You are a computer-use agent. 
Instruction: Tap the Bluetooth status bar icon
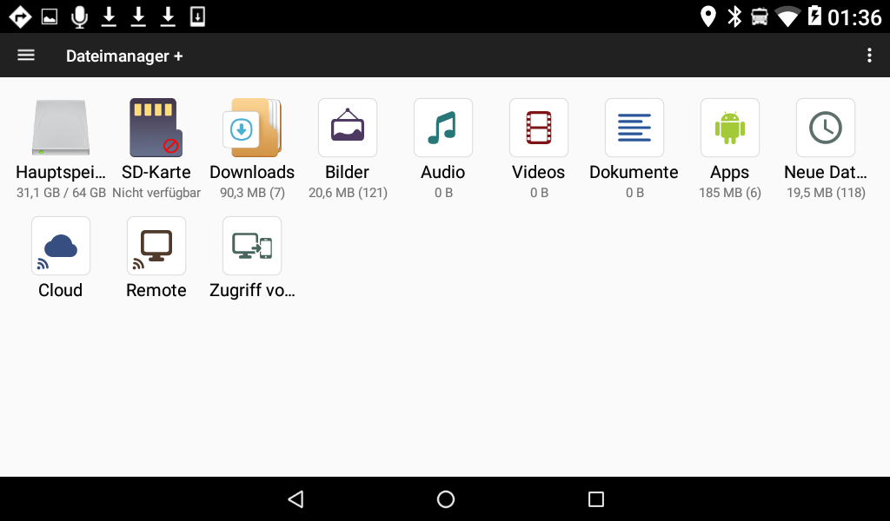click(734, 16)
